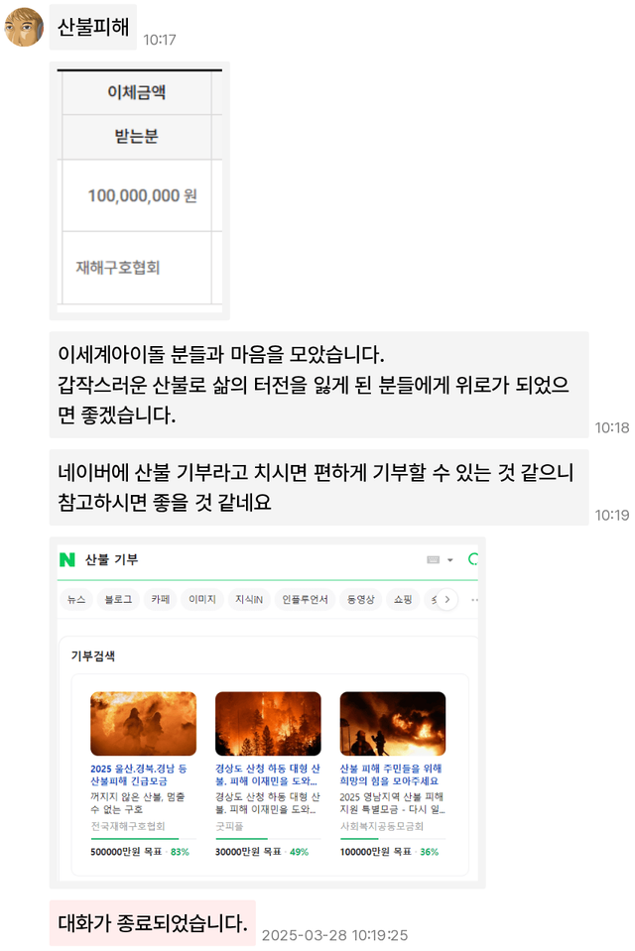
Task: Click the green search icon in Naver bar
Action: click(473, 559)
